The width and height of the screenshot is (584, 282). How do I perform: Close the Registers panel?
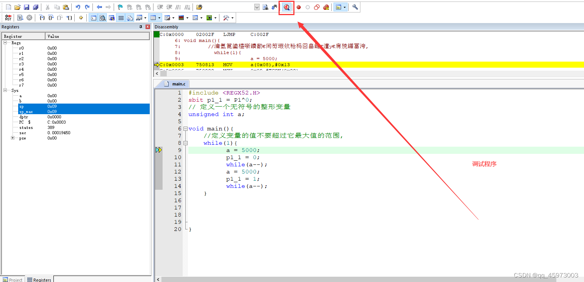(147, 27)
